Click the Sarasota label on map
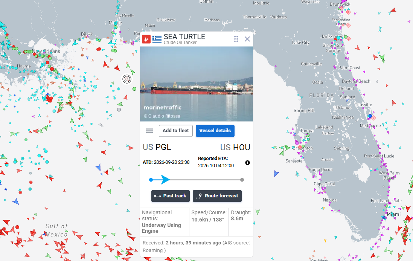This screenshot has height=261, width=413. (294, 161)
